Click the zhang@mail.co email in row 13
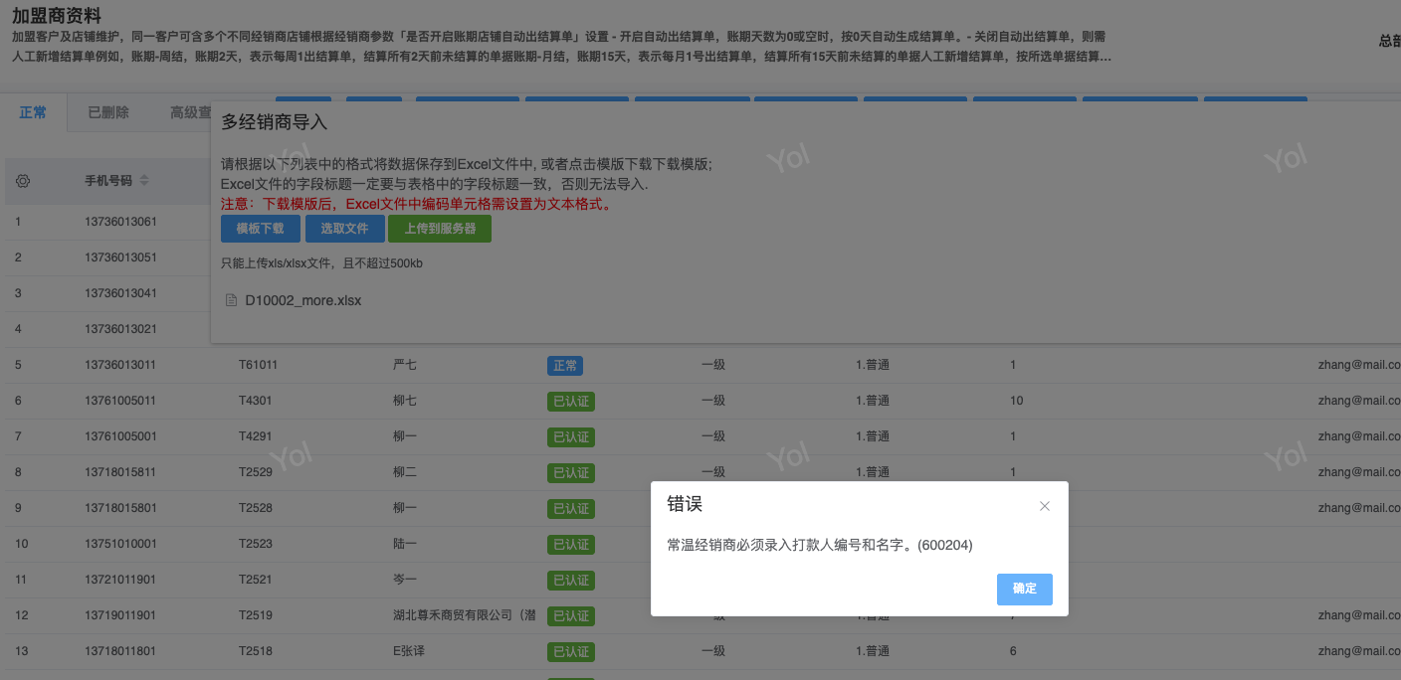1401x680 pixels. (1359, 651)
